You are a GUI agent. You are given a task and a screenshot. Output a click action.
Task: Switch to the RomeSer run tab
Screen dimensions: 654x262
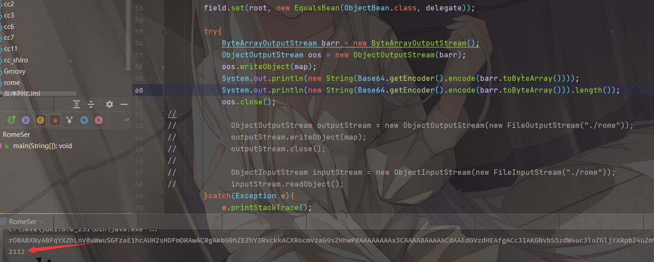(x=23, y=222)
